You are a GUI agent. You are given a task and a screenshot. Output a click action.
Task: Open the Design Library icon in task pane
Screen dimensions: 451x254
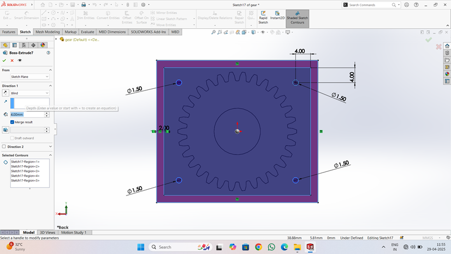(x=447, y=53)
